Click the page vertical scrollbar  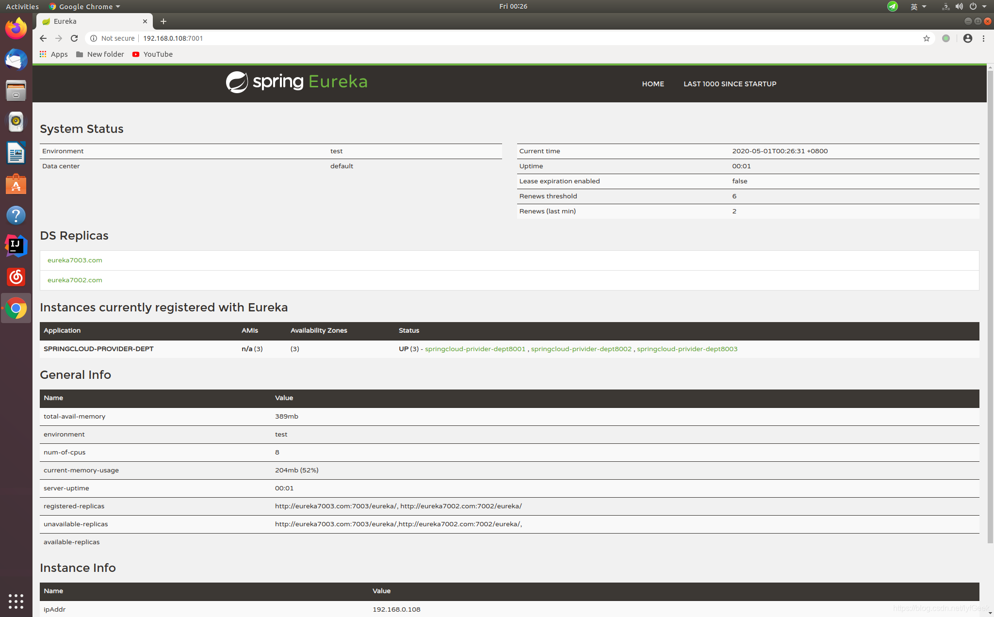coord(990,308)
